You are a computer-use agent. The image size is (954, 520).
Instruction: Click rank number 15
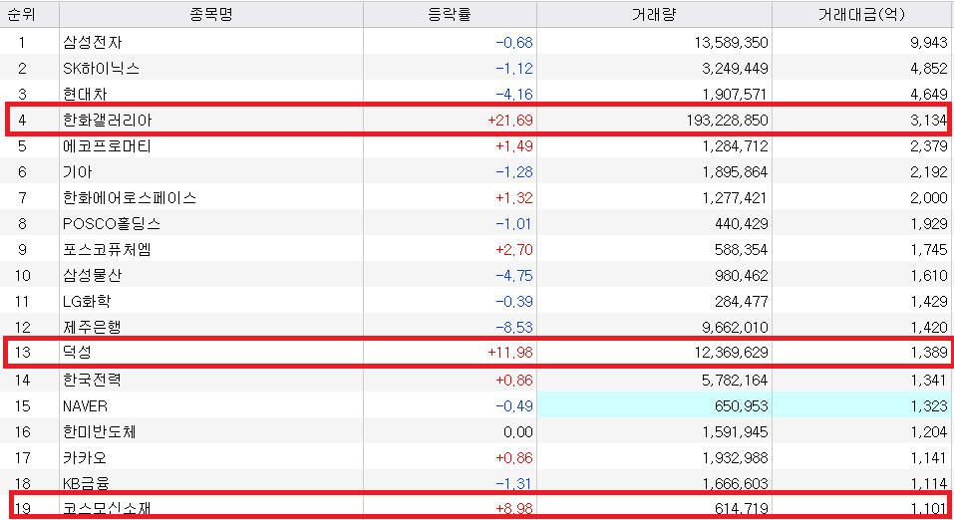coord(23,406)
